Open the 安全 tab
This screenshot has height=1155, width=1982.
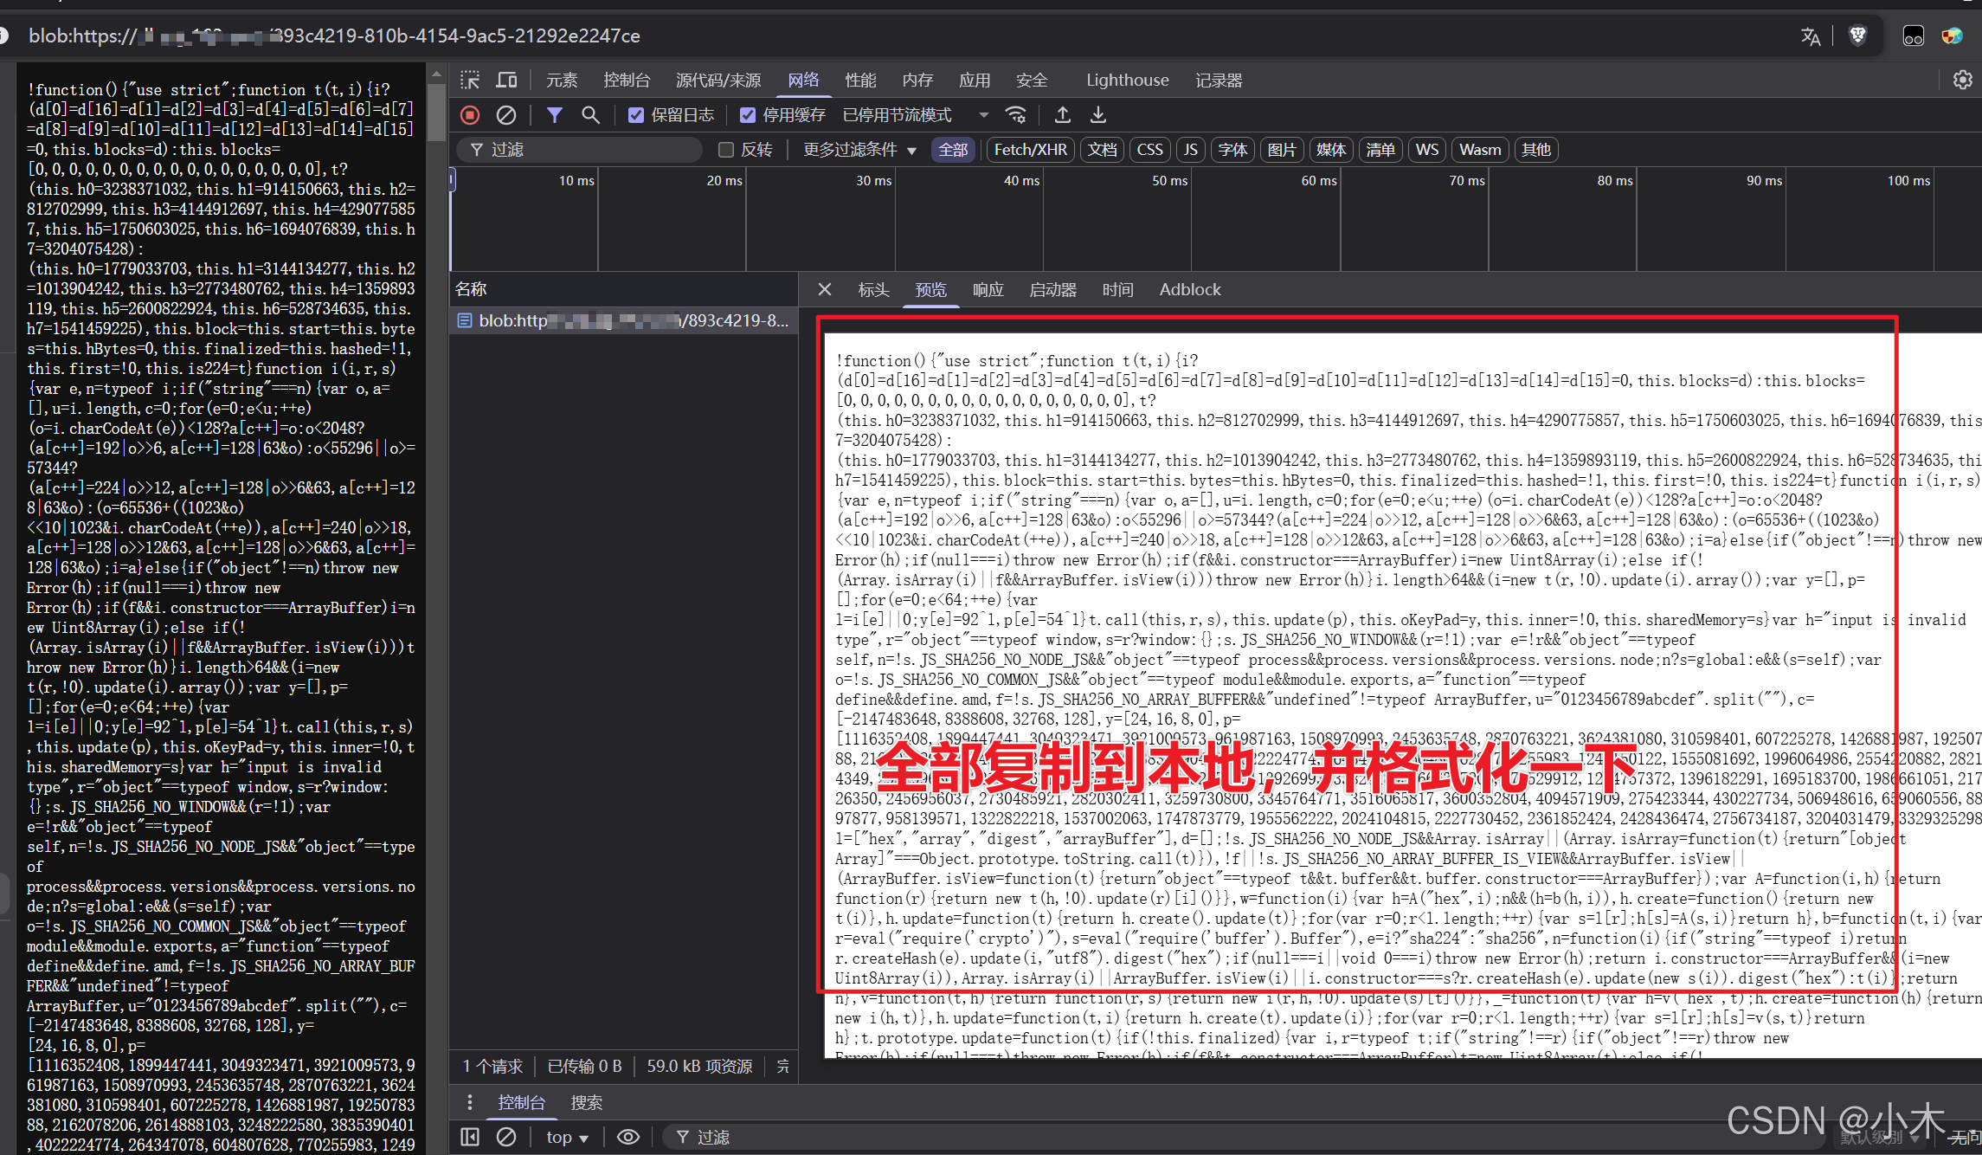[x=1032, y=81]
